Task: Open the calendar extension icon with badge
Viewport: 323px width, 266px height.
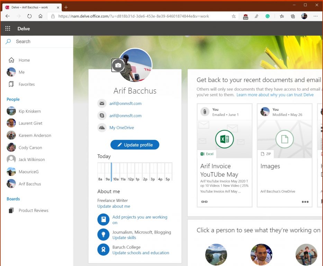Action: (245, 17)
